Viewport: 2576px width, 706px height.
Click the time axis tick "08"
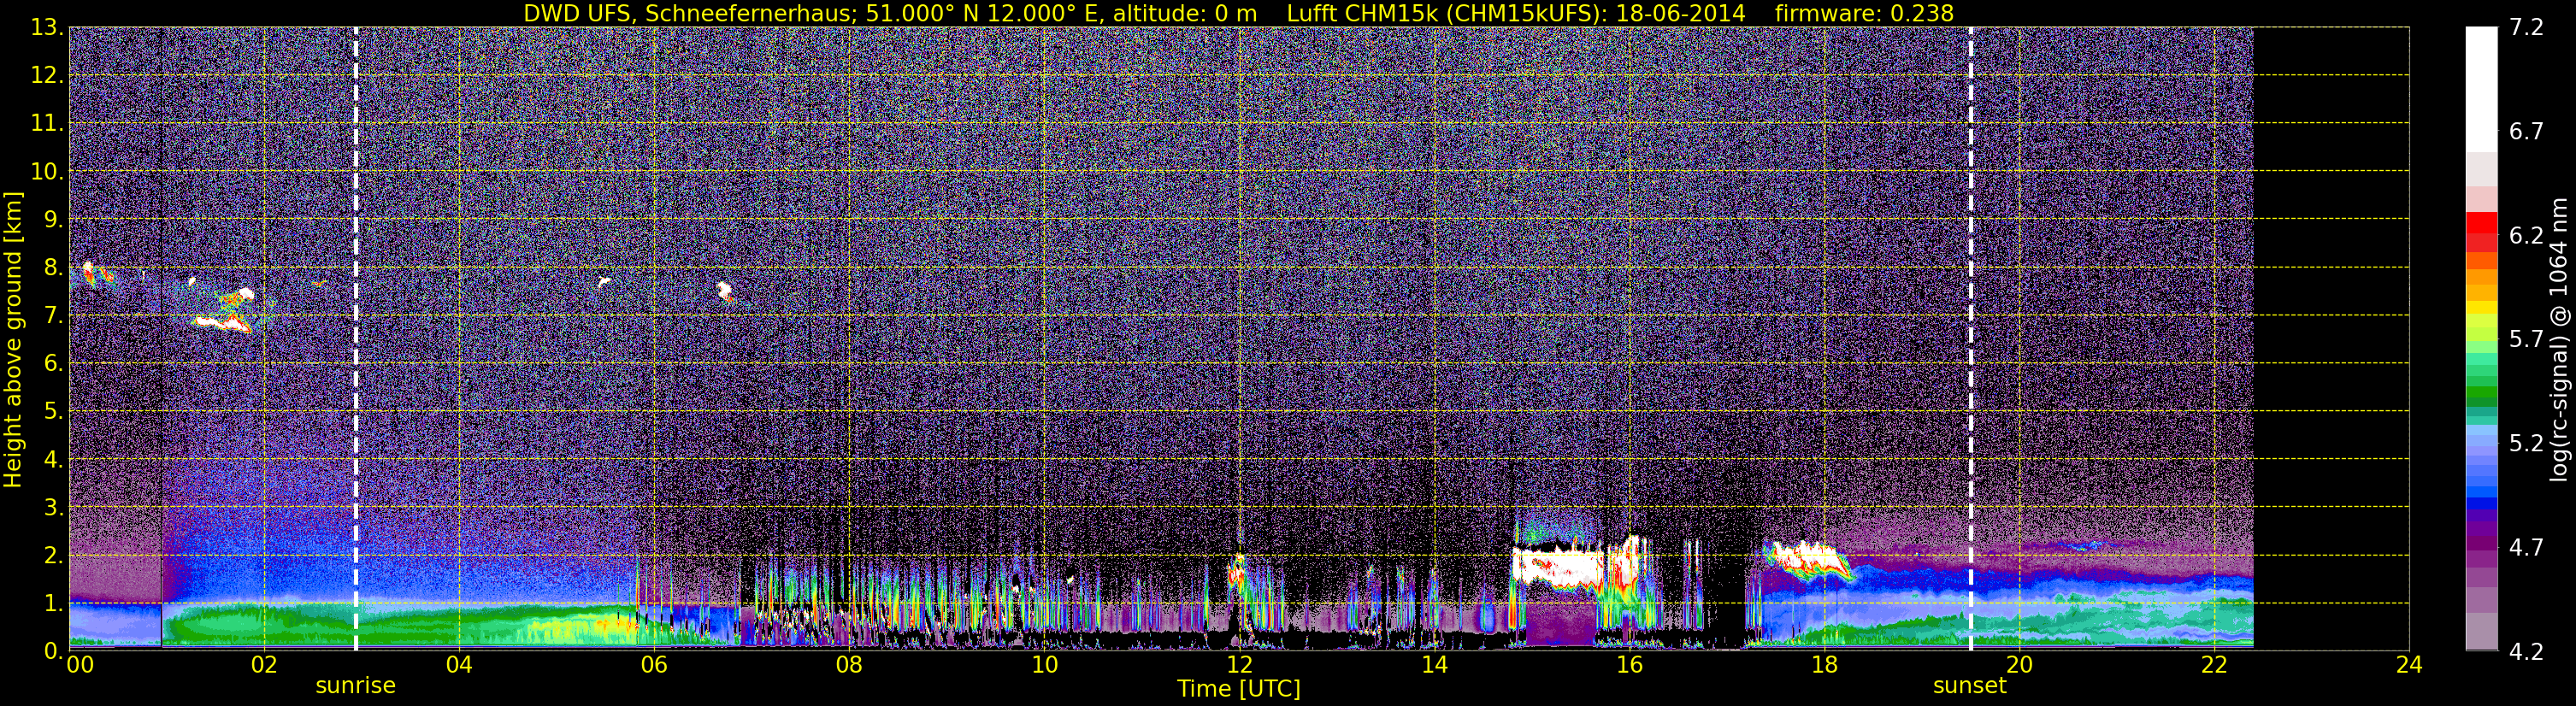point(849,665)
